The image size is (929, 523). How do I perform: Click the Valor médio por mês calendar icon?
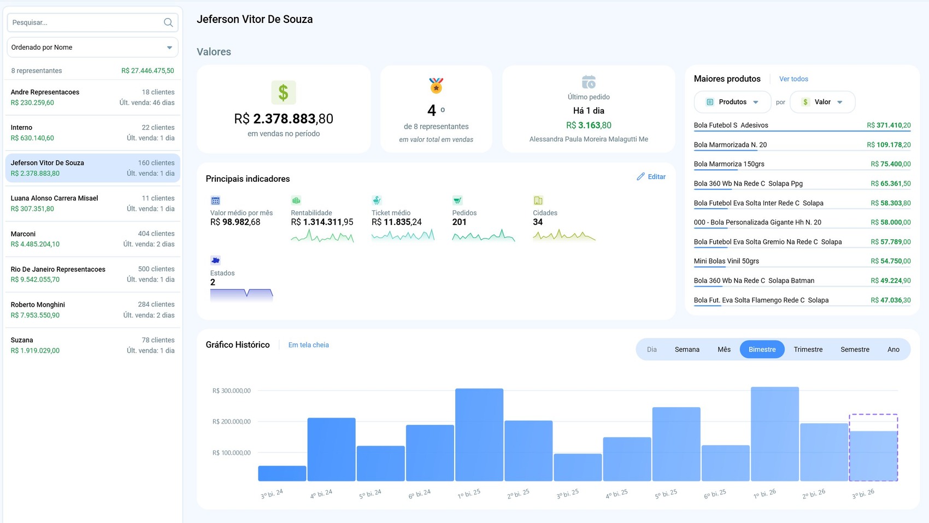215,200
